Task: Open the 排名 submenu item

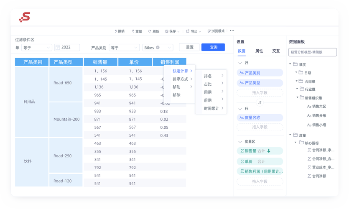Action: pos(213,76)
